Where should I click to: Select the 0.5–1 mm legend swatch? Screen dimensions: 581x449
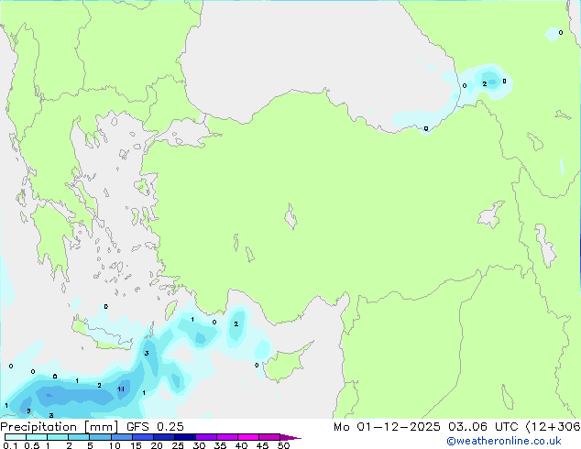(x=37, y=437)
